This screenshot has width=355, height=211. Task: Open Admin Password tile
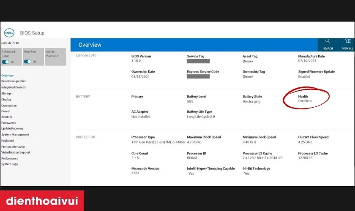point(56,57)
